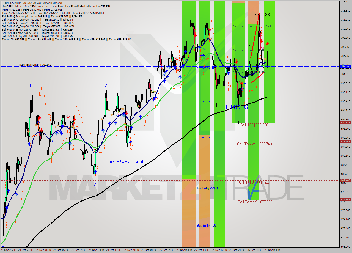
Task: Click the 'Sell %20 @ Entry -50: 721.943' line
Action: [37, 33]
